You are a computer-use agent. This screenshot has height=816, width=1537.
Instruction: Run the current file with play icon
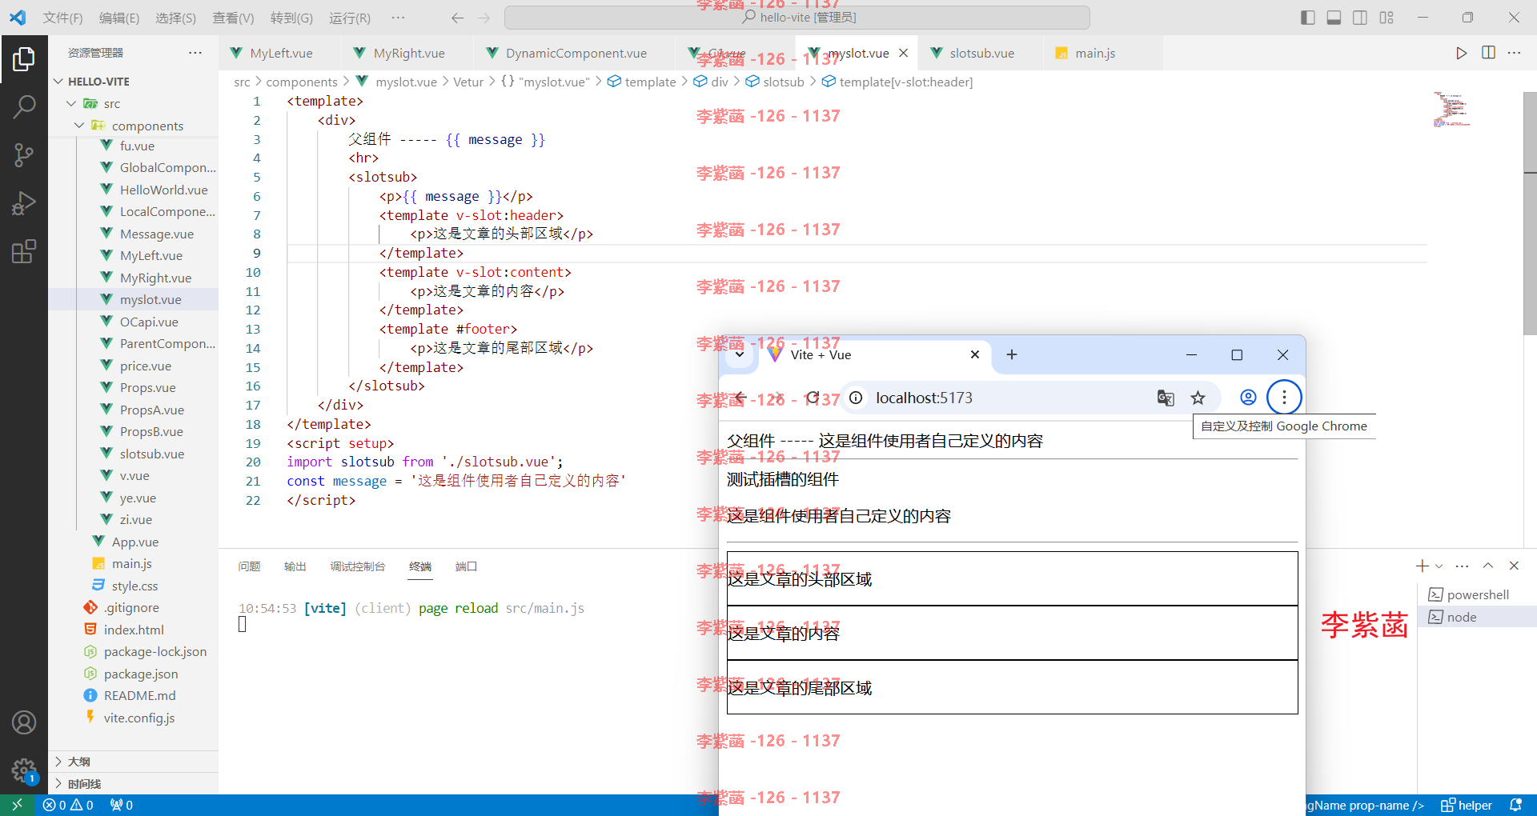(x=1462, y=53)
